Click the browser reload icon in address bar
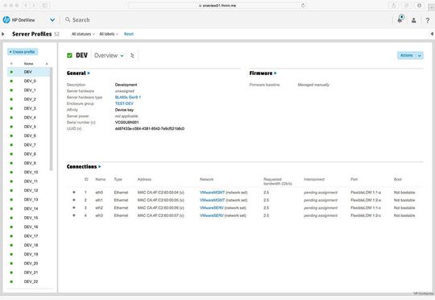The height and width of the screenshot is (300, 435). (303, 6)
